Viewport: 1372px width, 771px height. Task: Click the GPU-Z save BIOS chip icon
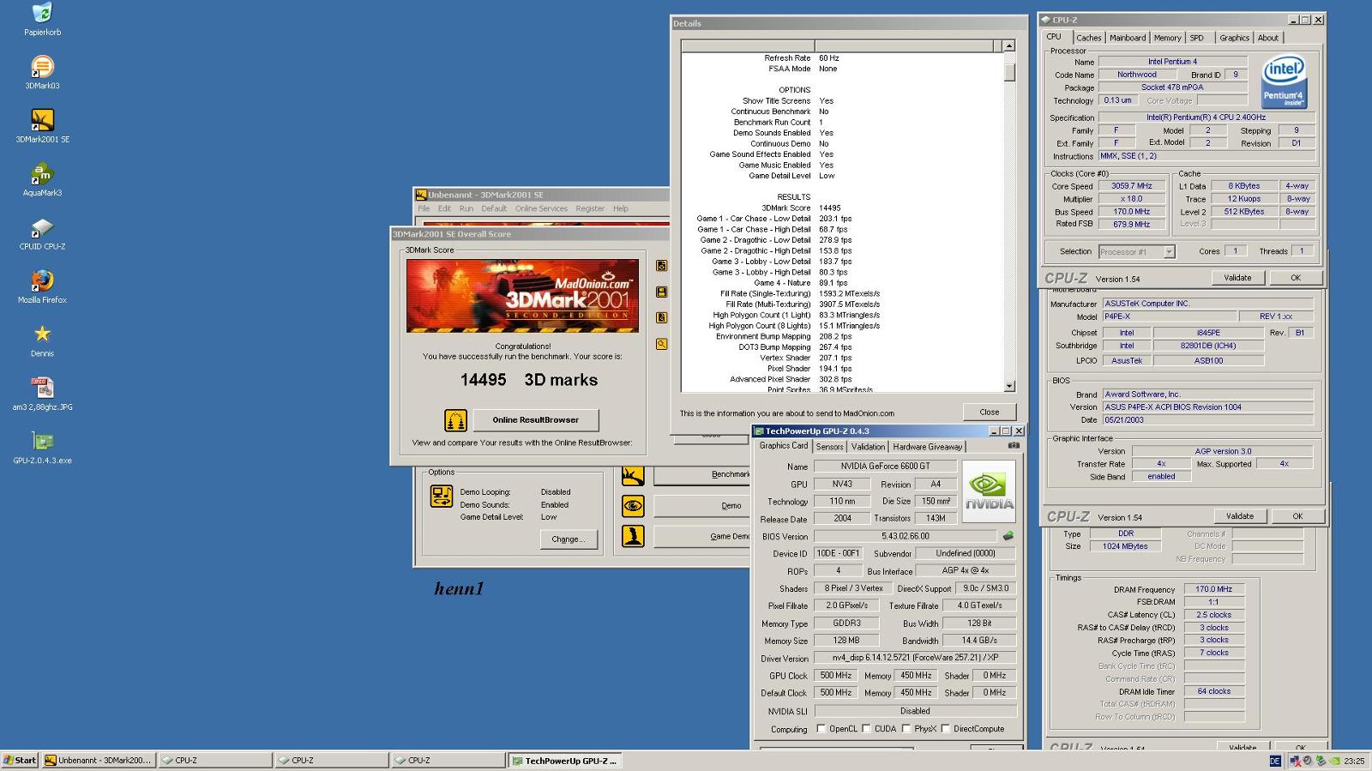1008,536
